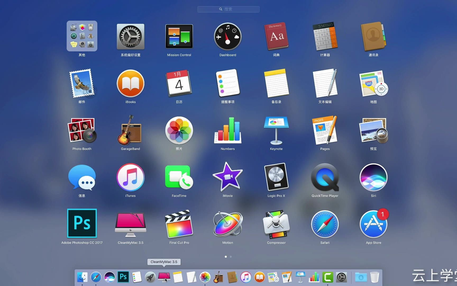The image size is (457, 286).
Task: Launch CleanMyMac 3.5
Action: 130,224
